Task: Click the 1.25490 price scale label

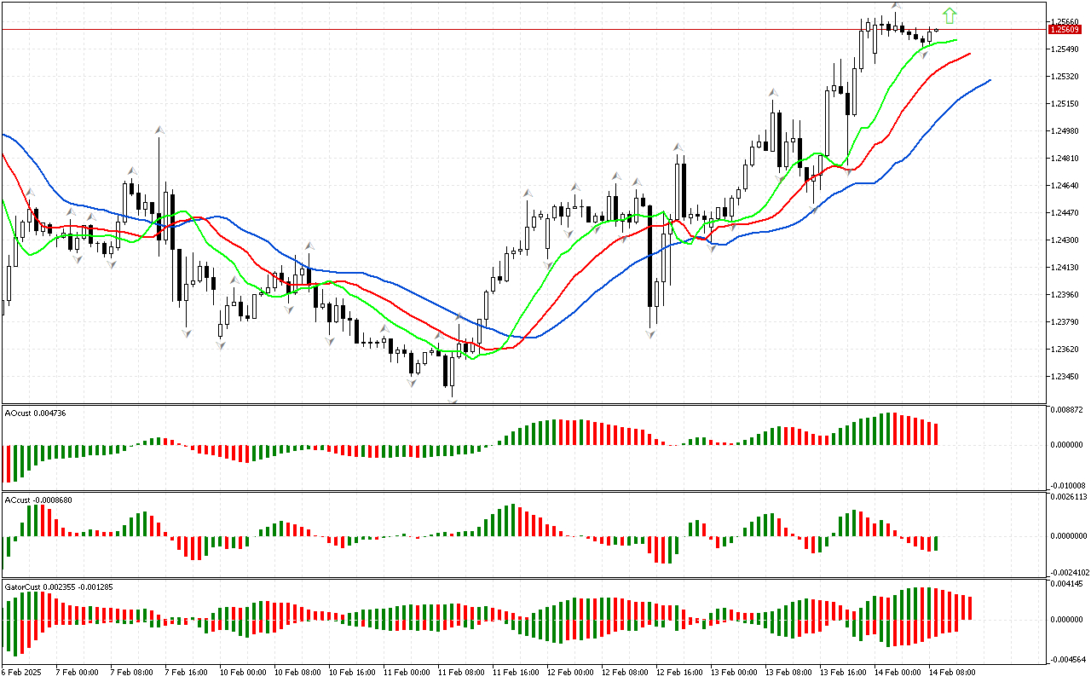Action: click(x=1065, y=49)
